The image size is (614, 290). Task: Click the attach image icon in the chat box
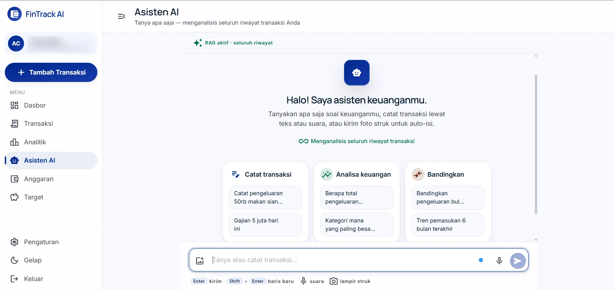pos(200,261)
